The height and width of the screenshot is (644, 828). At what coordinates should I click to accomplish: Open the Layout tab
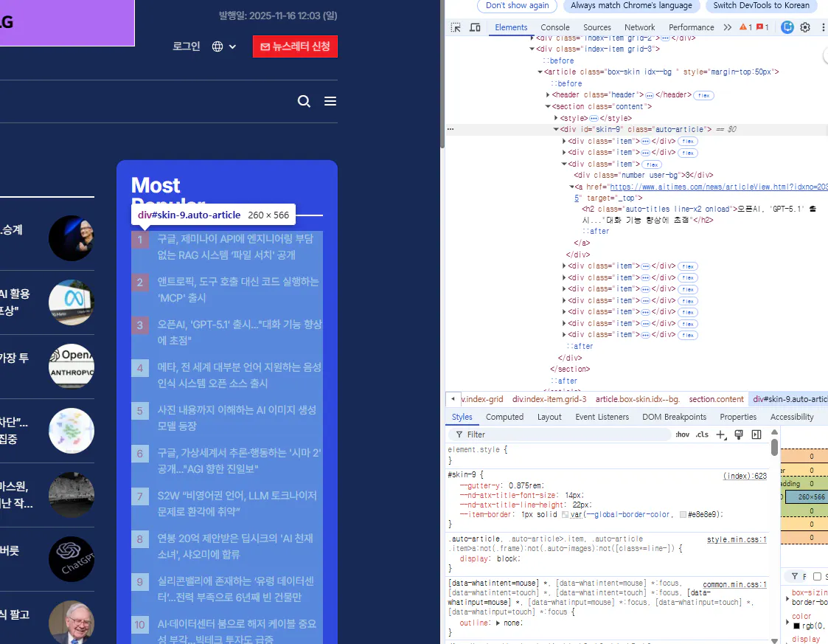pyautogui.click(x=549, y=417)
